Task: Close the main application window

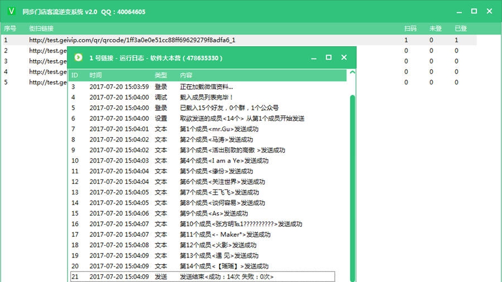Action: (489, 11)
